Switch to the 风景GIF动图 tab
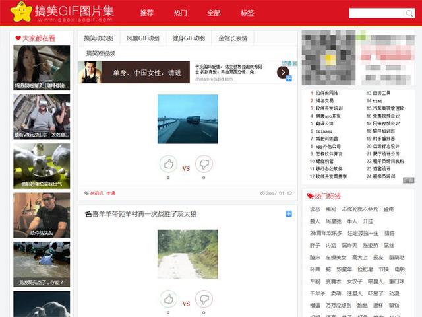This screenshot has width=422, height=317. pos(142,38)
